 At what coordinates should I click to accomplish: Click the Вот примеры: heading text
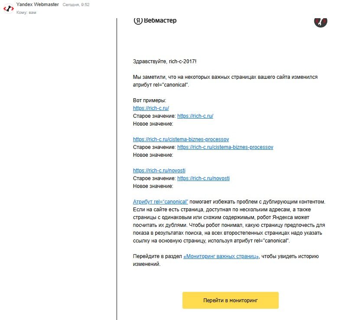[x=146, y=100]
